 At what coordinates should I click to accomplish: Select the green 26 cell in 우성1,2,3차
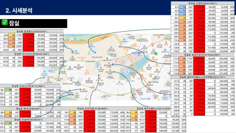click(x=8, y=90)
